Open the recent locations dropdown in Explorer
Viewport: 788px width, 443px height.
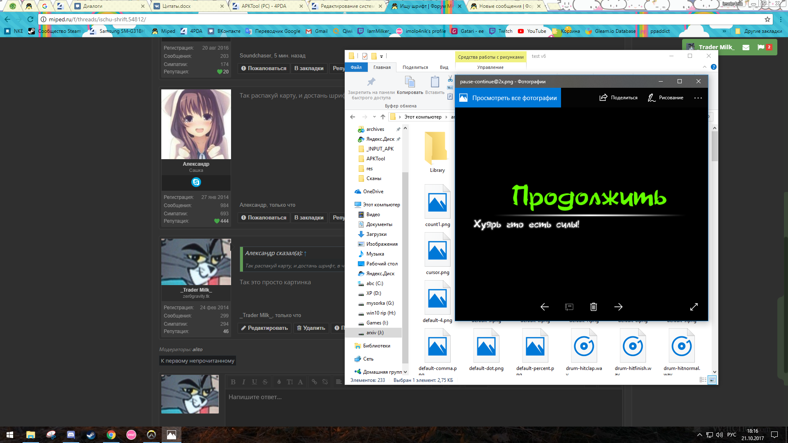tap(374, 117)
